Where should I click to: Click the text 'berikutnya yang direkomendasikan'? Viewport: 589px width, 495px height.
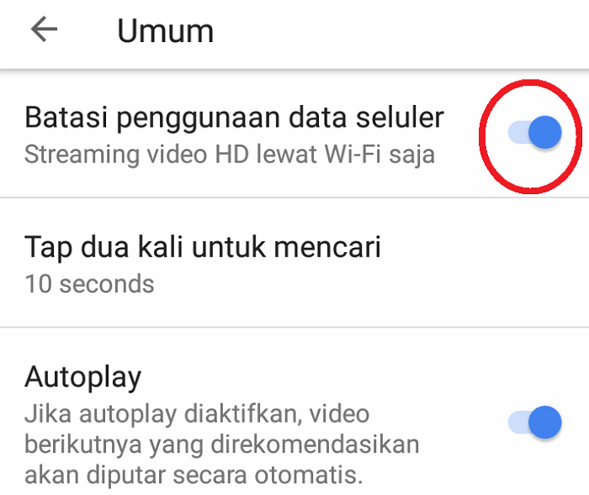click(221, 445)
